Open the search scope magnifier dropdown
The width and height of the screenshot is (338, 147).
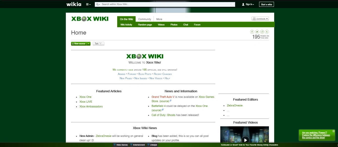pos(98,4)
